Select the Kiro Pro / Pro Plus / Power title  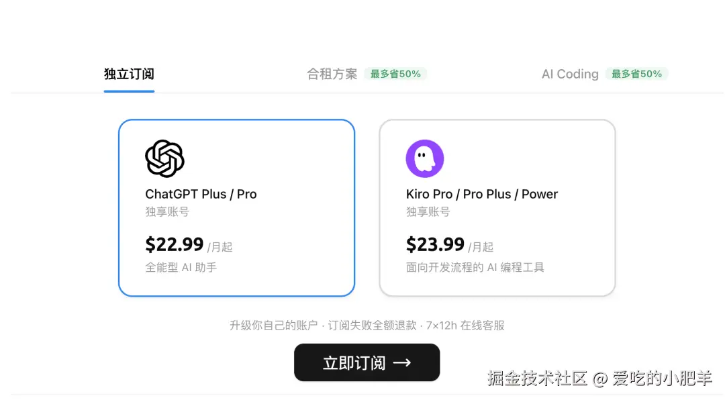click(482, 194)
